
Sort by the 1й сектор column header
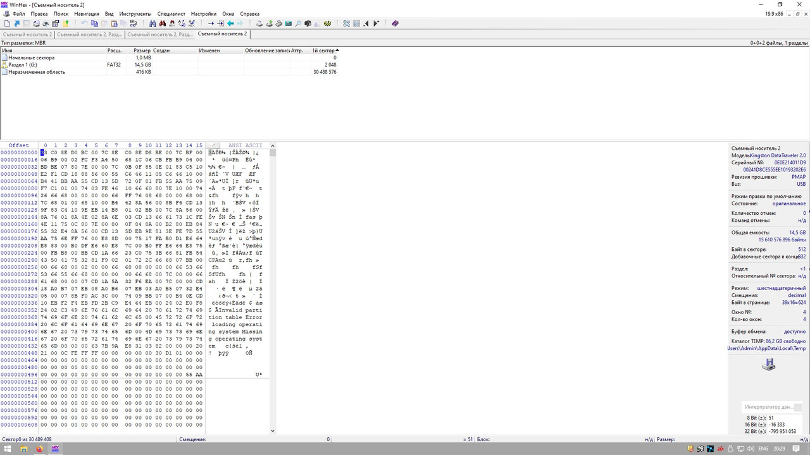[x=325, y=50]
